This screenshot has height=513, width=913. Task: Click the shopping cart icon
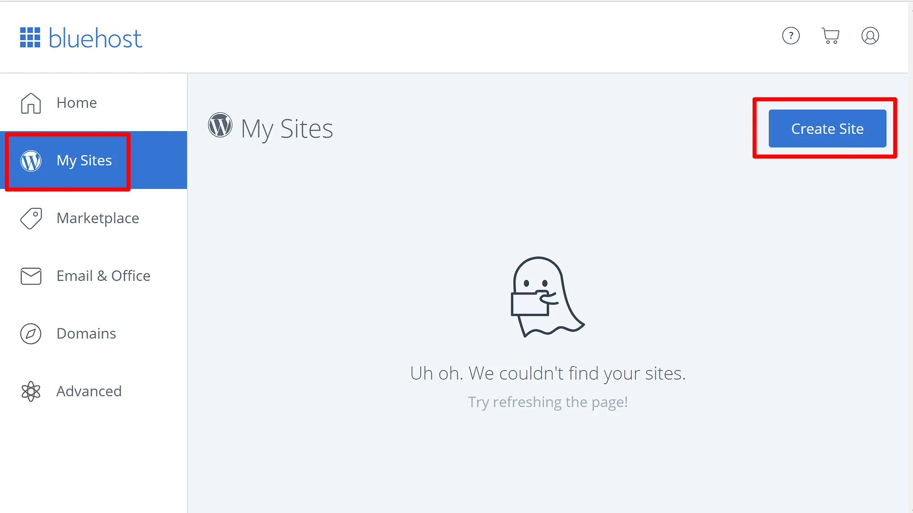(x=830, y=36)
